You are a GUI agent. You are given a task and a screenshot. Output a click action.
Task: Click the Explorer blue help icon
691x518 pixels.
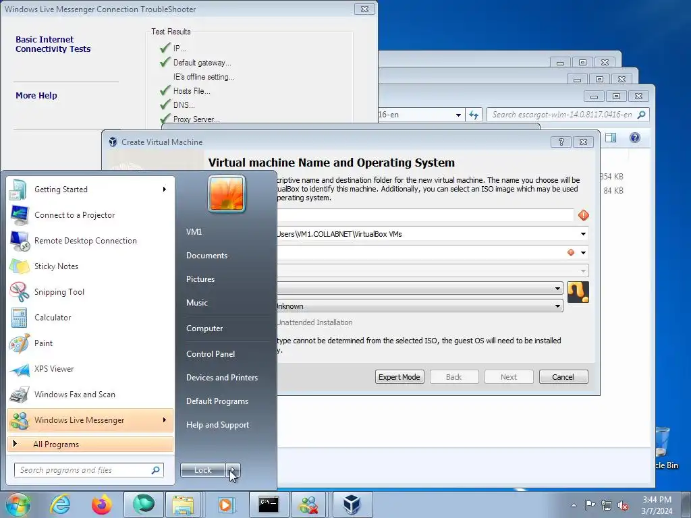tap(635, 138)
